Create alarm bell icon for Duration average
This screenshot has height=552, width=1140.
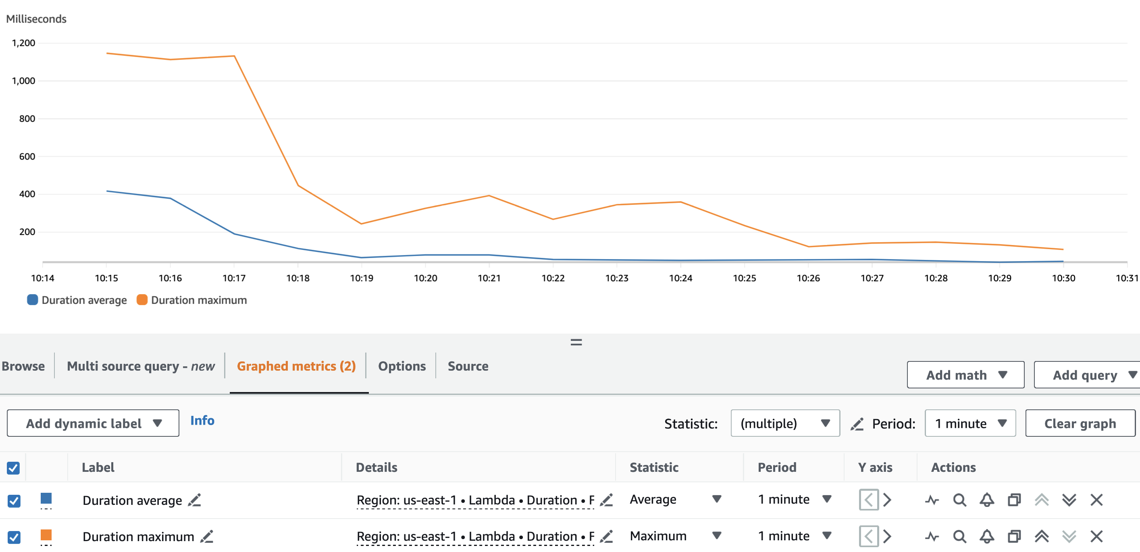(986, 500)
